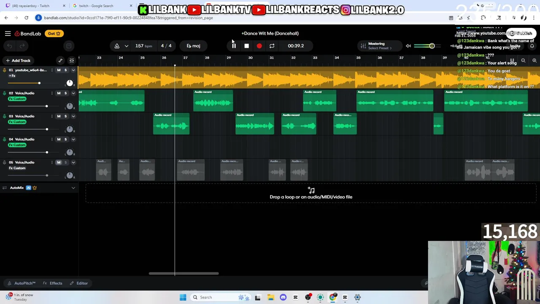This screenshot has height=304, width=540.
Task: Click track 01 pan knob
Action: pos(70,83)
